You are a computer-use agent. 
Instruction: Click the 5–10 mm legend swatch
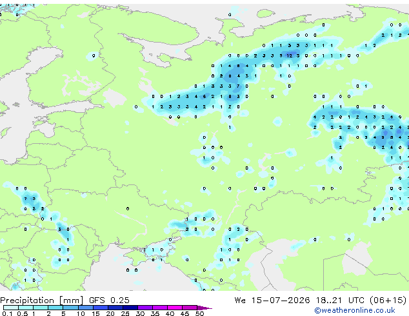70,308
